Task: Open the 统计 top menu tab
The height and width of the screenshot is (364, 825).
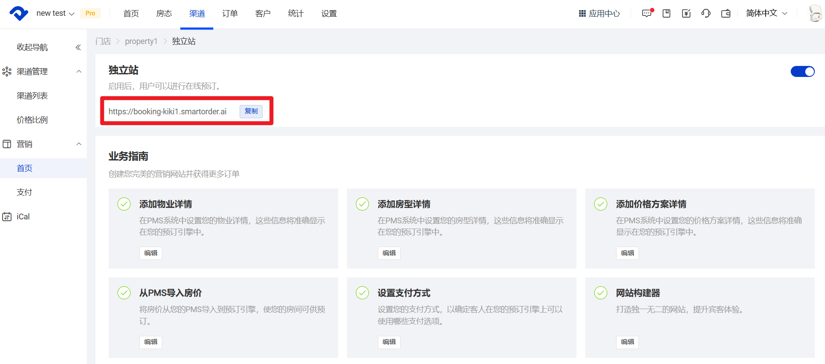Action: tap(296, 14)
